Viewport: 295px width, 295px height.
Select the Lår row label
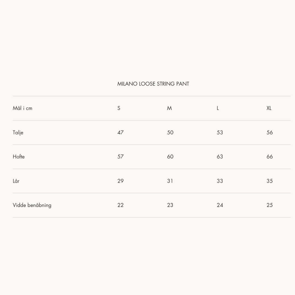[16, 181]
